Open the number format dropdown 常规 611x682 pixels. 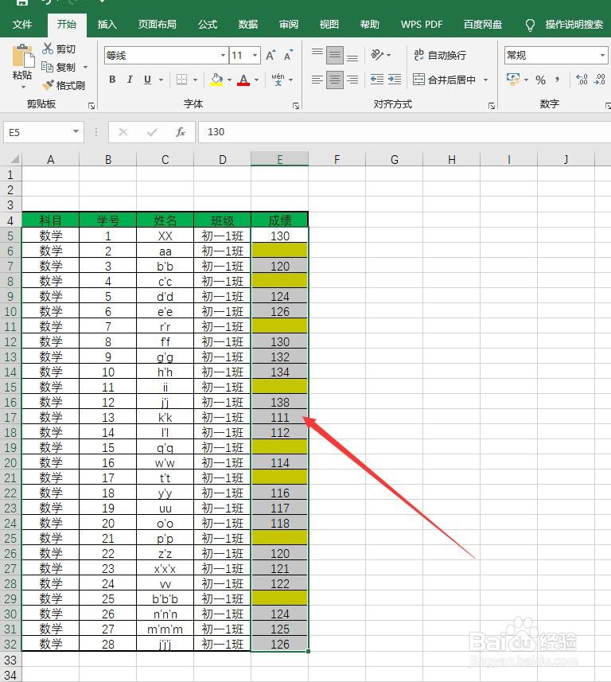tap(602, 55)
